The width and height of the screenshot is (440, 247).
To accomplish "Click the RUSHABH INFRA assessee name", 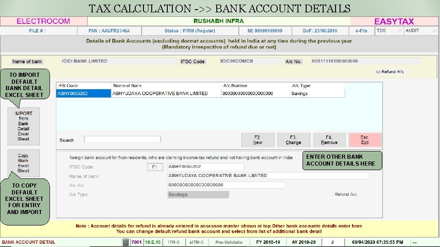I will 219,21.
